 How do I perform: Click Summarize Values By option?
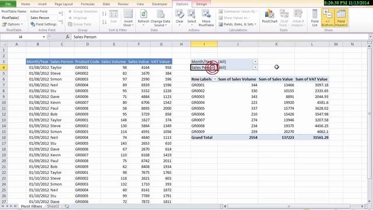(238, 11)
